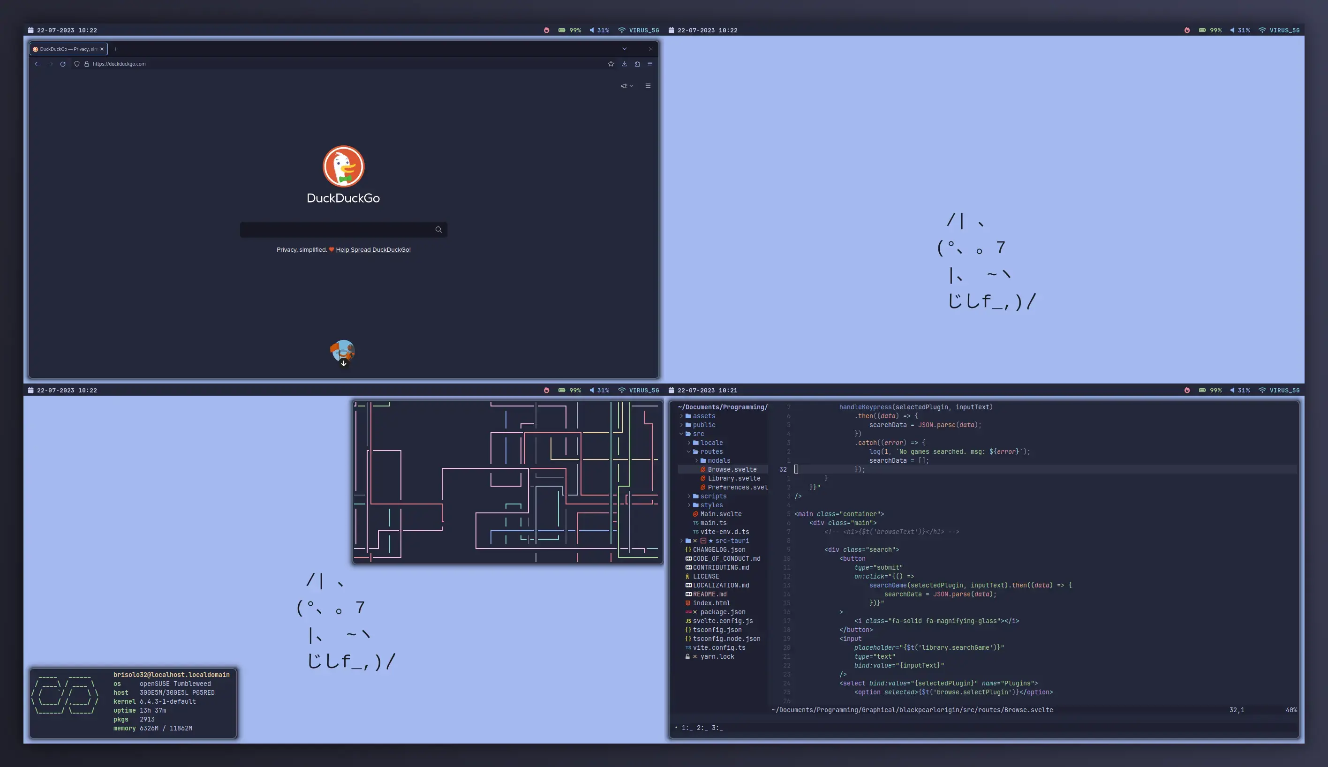Expand the modals folder
This screenshot has height=767, width=1328.
pyautogui.click(x=696, y=461)
